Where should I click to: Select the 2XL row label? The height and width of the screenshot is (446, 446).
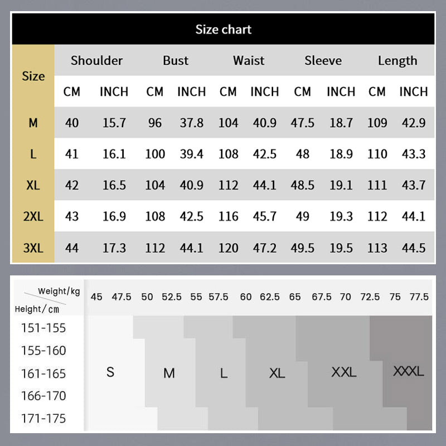[x=33, y=216]
